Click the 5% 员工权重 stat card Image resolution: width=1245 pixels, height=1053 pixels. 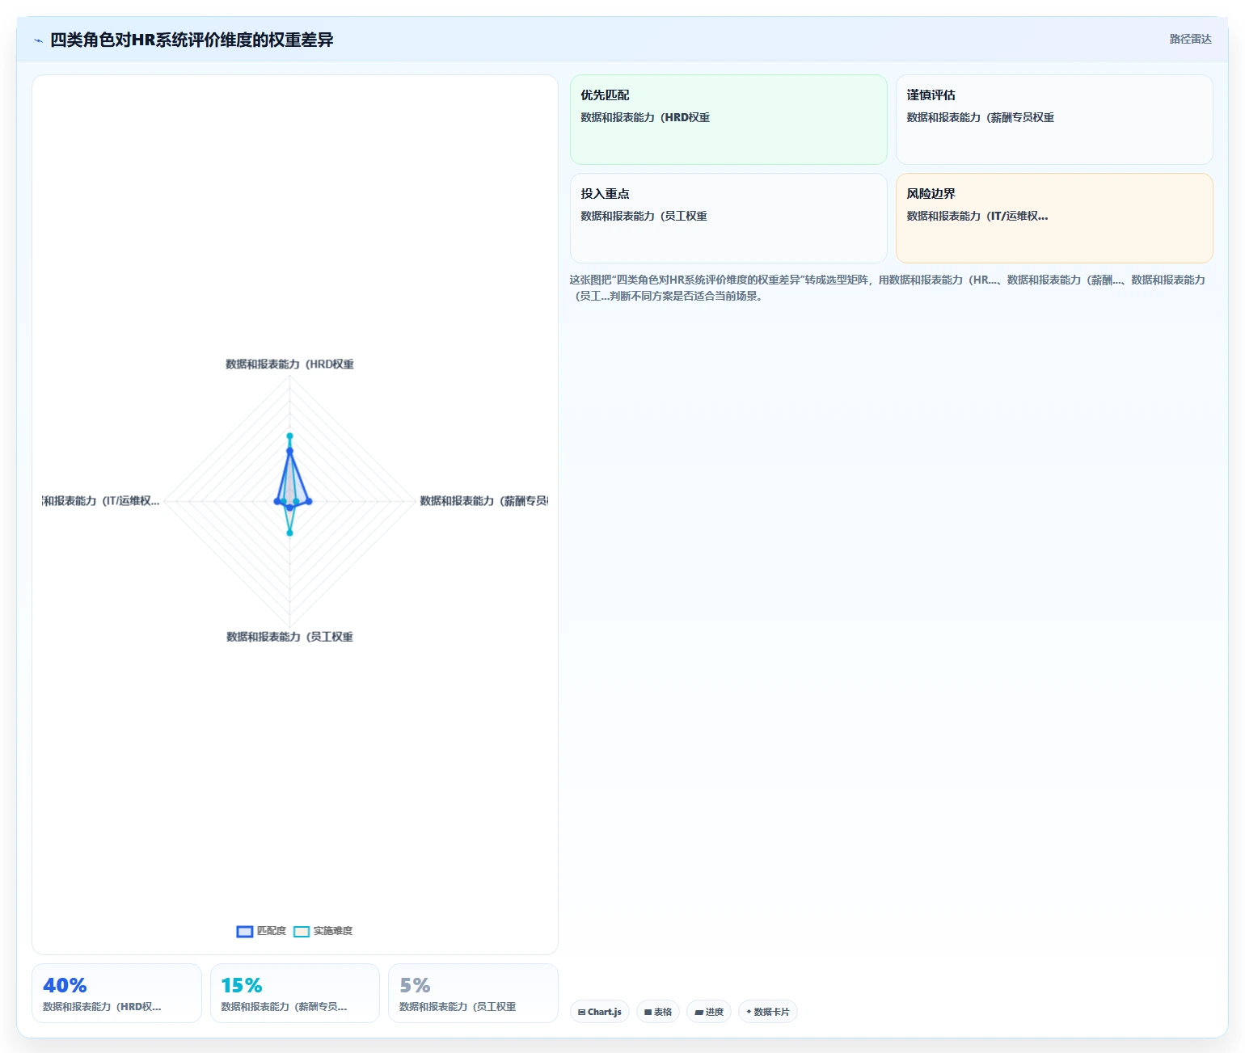[x=473, y=993]
